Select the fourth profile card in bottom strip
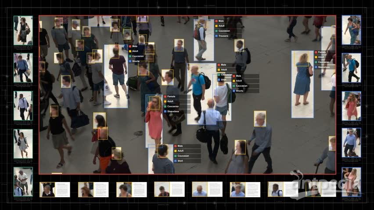 point(169,189)
